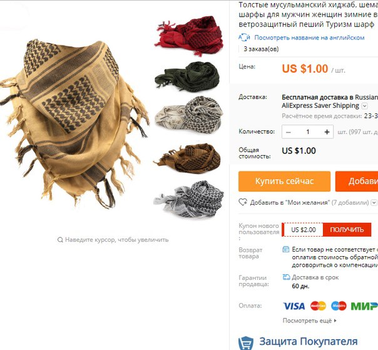Select the red scarf color variant
378x350 pixels.
189,35
